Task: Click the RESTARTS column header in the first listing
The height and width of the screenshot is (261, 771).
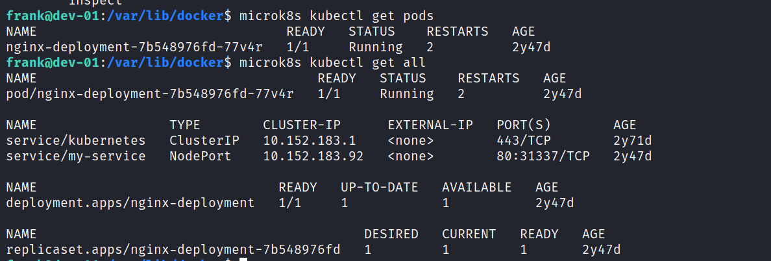Action: coord(458,31)
